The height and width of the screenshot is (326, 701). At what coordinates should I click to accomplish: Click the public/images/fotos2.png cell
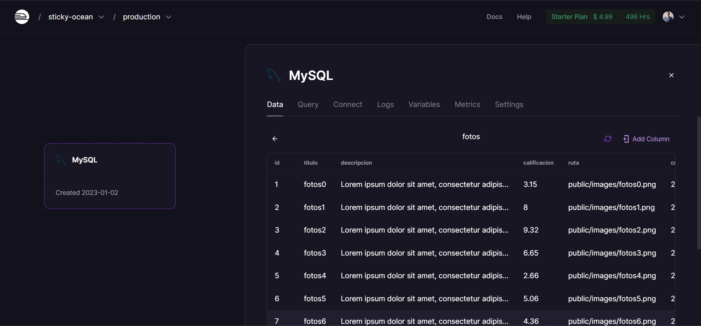[x=612, y=230]
